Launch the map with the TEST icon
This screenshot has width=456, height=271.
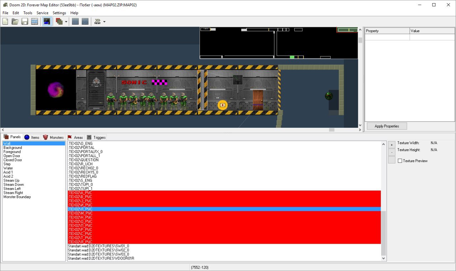pyautogui.click(x=97, y=22)
